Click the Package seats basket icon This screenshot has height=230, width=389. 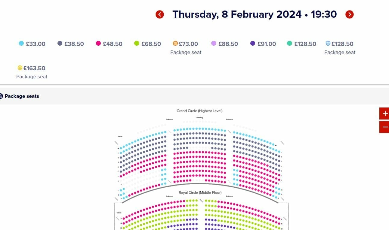point(1,96)
